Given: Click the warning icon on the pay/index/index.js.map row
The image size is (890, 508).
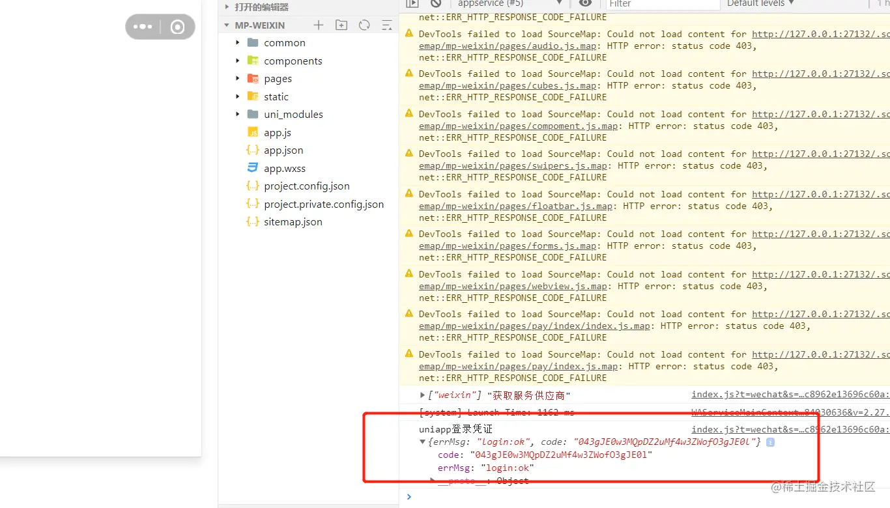Looking at the screenshot, I should [x=409, y=313].
